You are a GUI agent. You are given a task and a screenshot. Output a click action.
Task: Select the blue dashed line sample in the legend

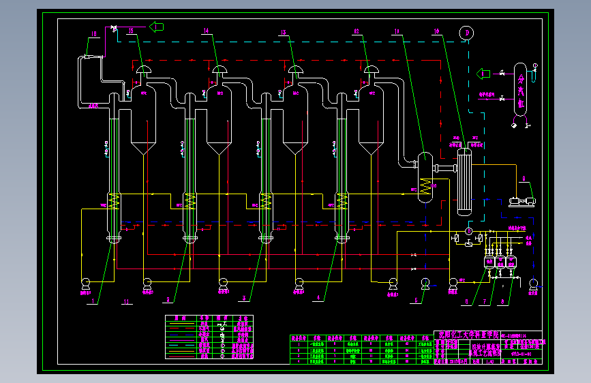click(x=182, y=335)
